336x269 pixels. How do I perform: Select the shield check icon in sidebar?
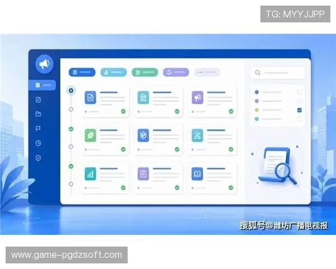tap(38, 158)
